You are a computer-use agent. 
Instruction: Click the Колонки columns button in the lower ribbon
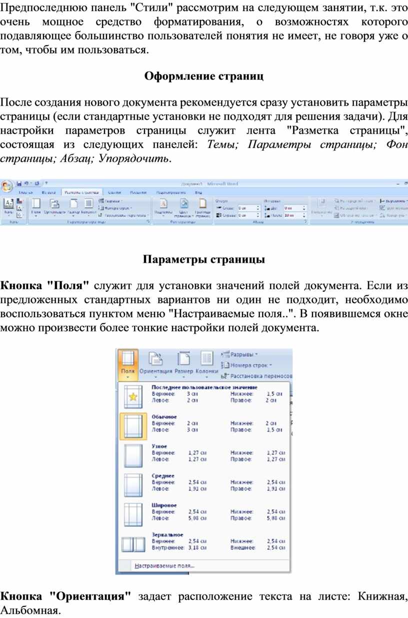[x=206, y=364]
